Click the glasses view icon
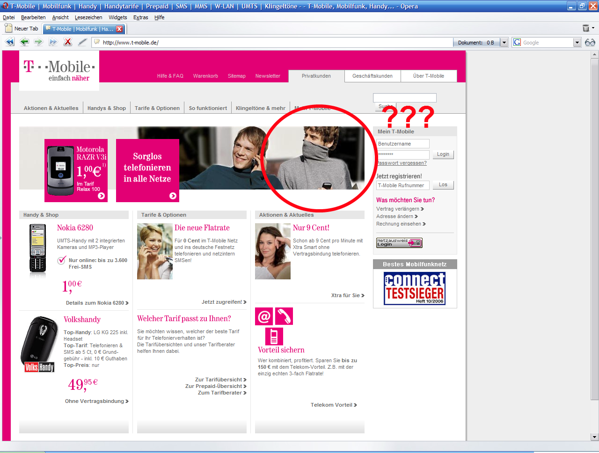This screenshot has width=599, height=453. click(590, 43)
